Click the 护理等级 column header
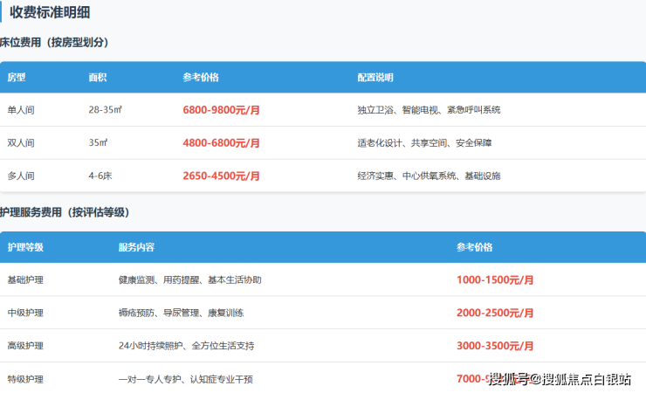Screen dimensions: 646x393 pyautogui.click(x=25, y=247)
